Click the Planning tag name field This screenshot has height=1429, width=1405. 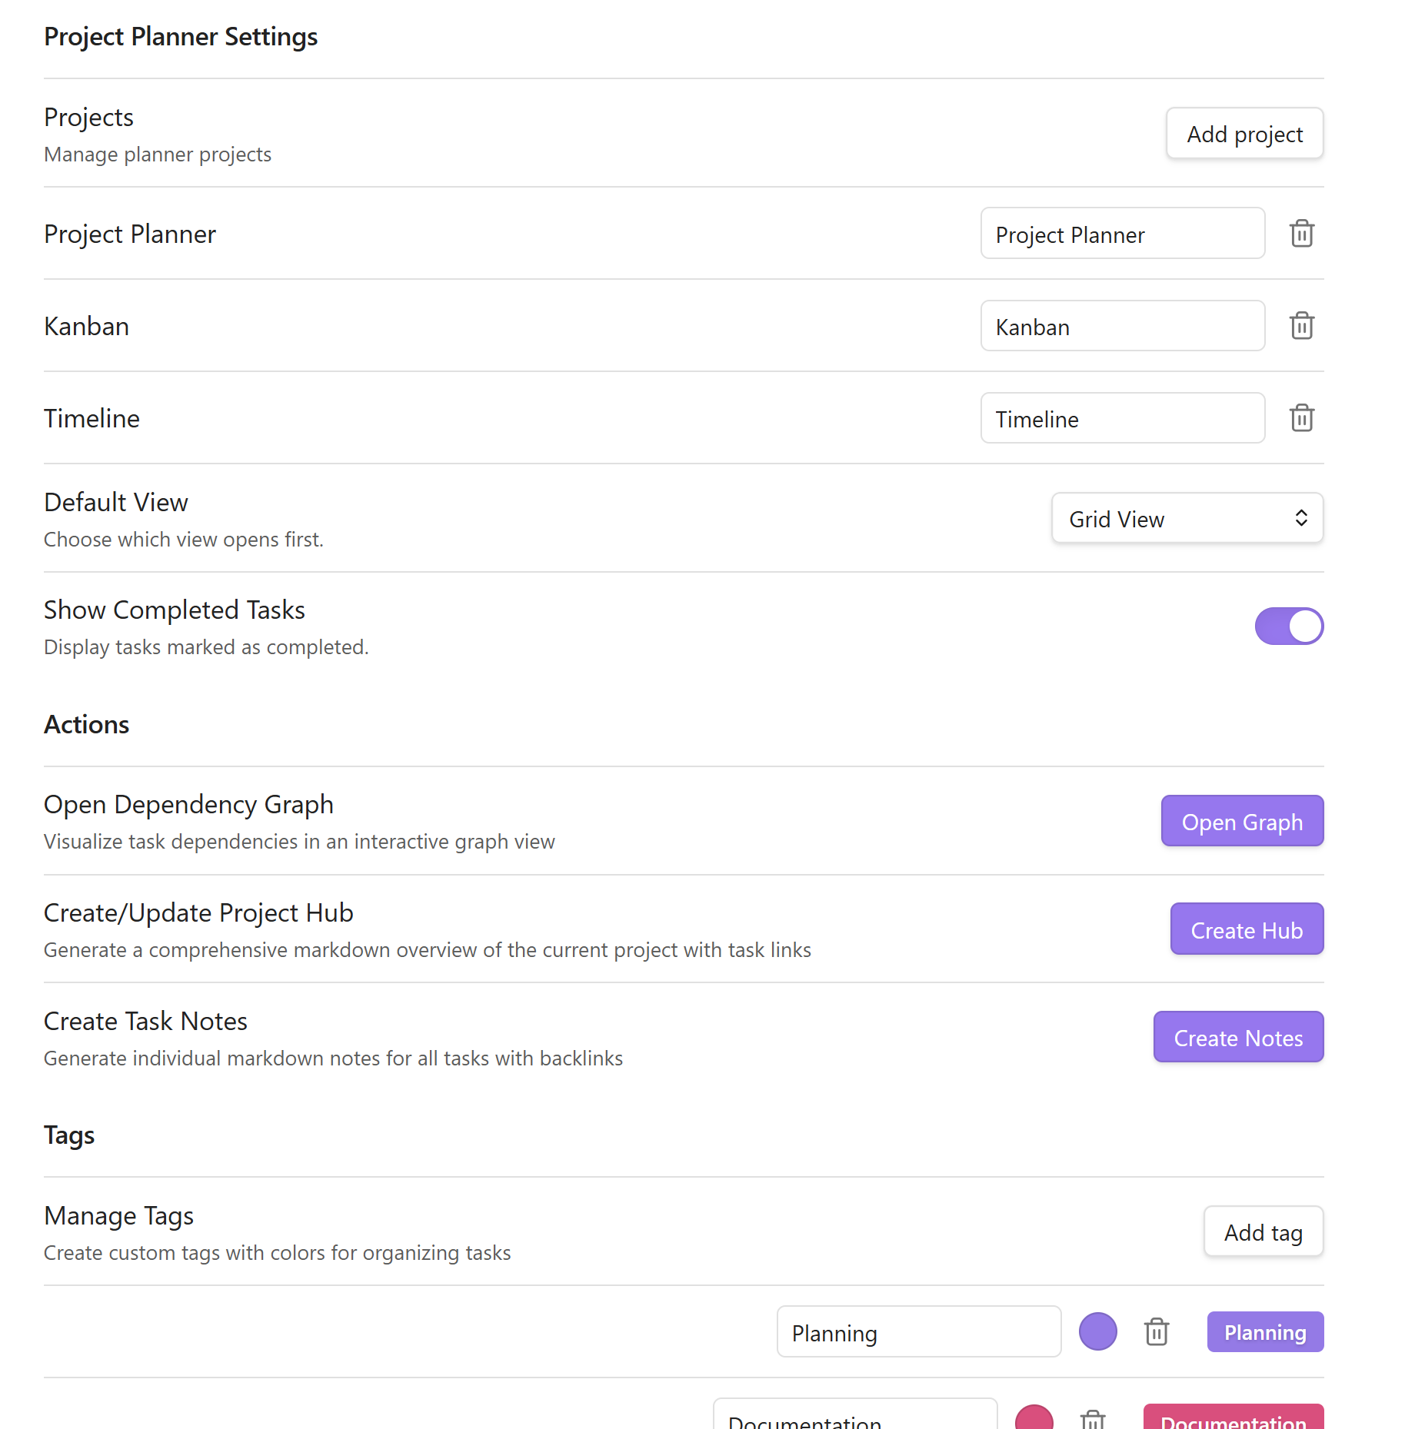[x=918, y=1332]
